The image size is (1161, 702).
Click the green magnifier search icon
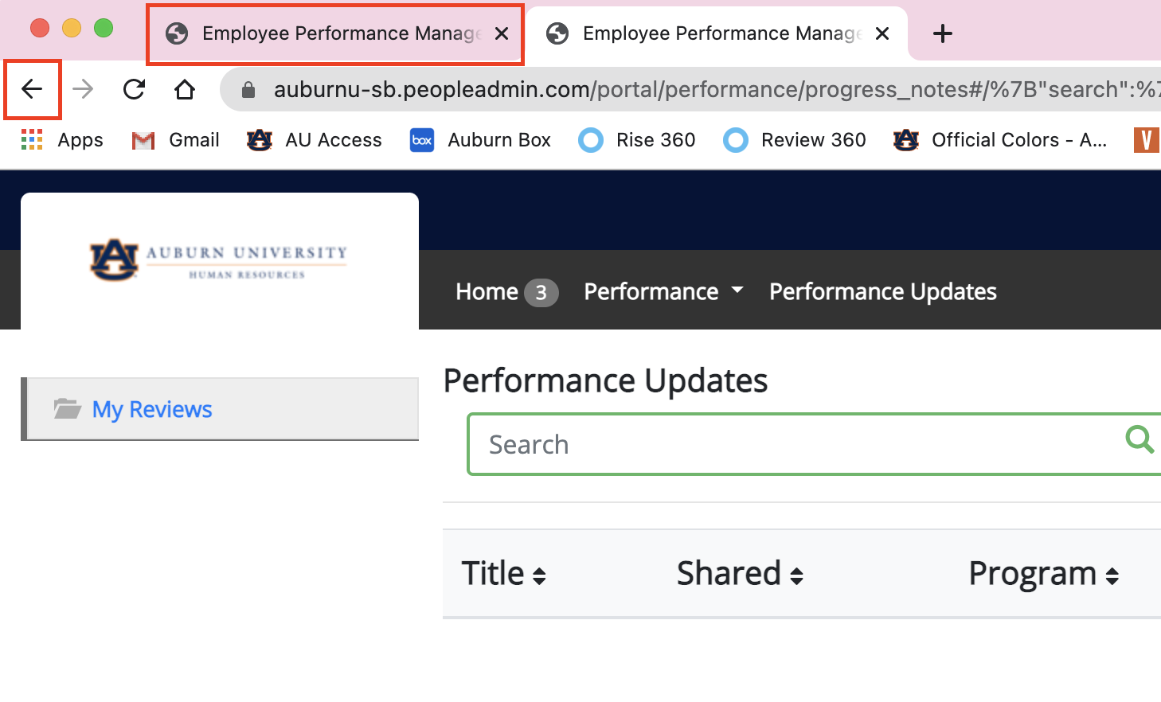(x=1139, y=439)
